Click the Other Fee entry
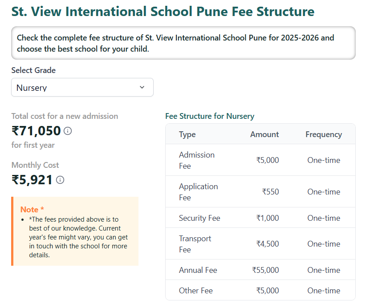Viewport: 366px width, 304px height. pyautogui.click(x=195, y=290)
